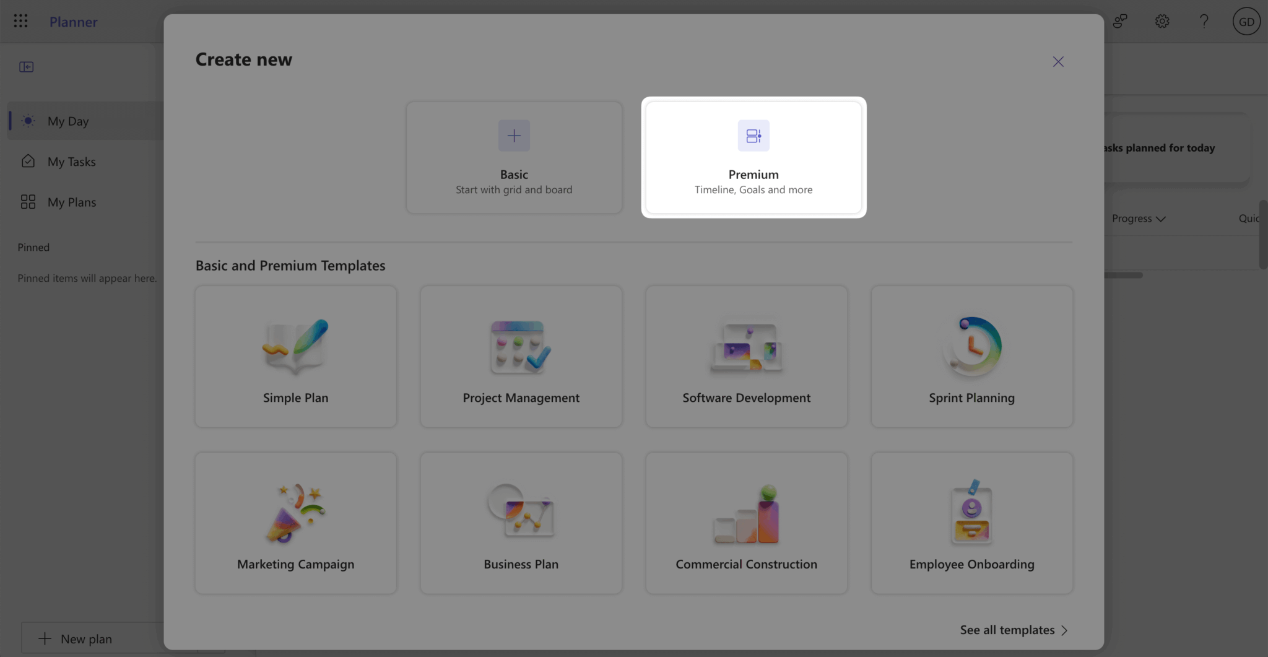Screen dimensions: 1268x657
Task: Go to My Day in sidebar
Action: pyautogui.click(x=68, y=121)
